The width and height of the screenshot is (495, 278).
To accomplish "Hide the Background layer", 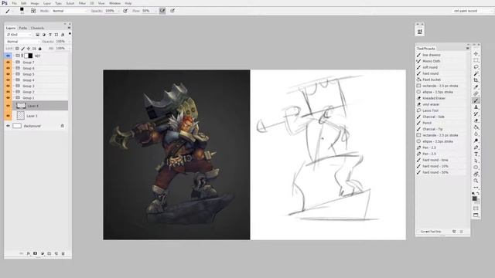I will (x=8, y=126).
